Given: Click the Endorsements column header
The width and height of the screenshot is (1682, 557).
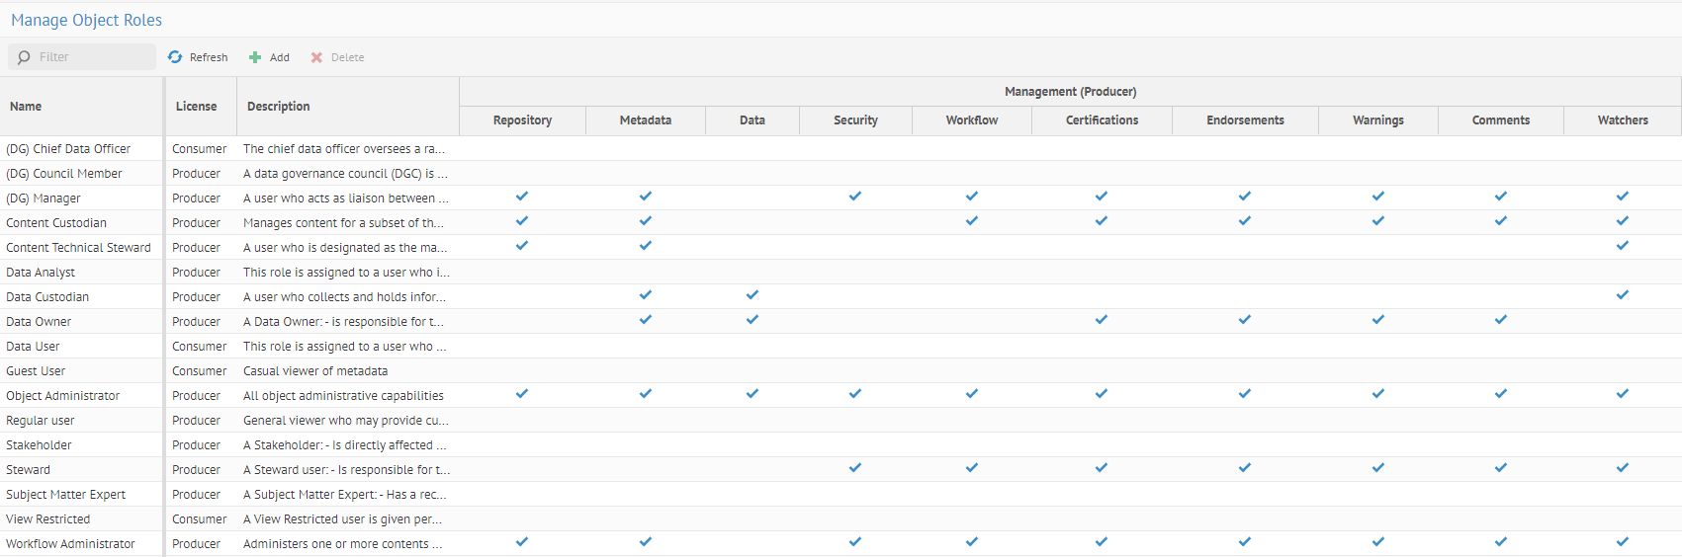Looking at the screenshot, I should pyautogui.click(x=1245, y=120).
